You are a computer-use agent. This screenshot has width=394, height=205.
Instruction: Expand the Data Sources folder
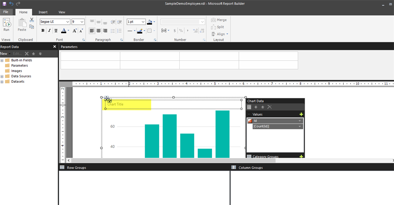[x=2, y=77]
